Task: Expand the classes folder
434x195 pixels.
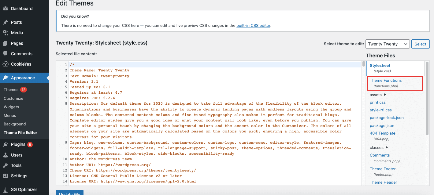Action: (x=379, y=147)
